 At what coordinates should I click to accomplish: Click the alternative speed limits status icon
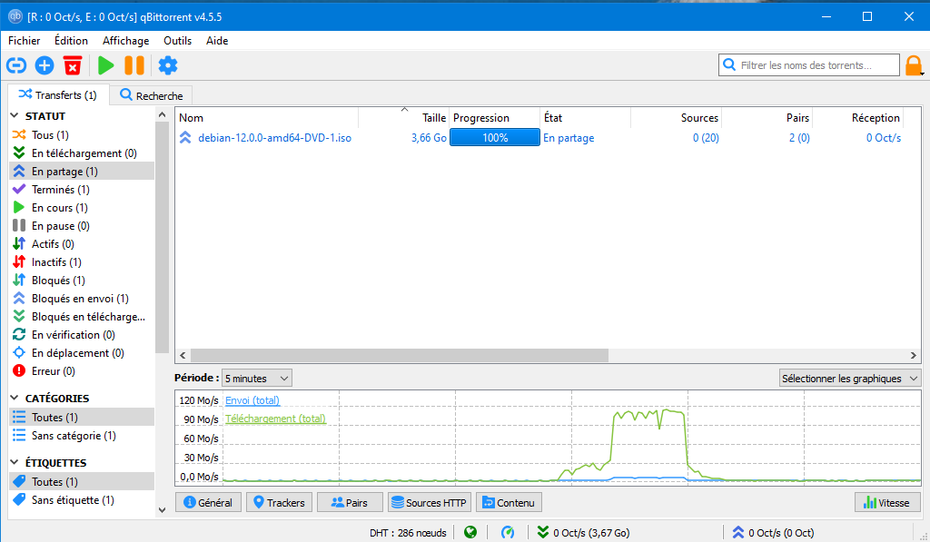click(509, 533)
